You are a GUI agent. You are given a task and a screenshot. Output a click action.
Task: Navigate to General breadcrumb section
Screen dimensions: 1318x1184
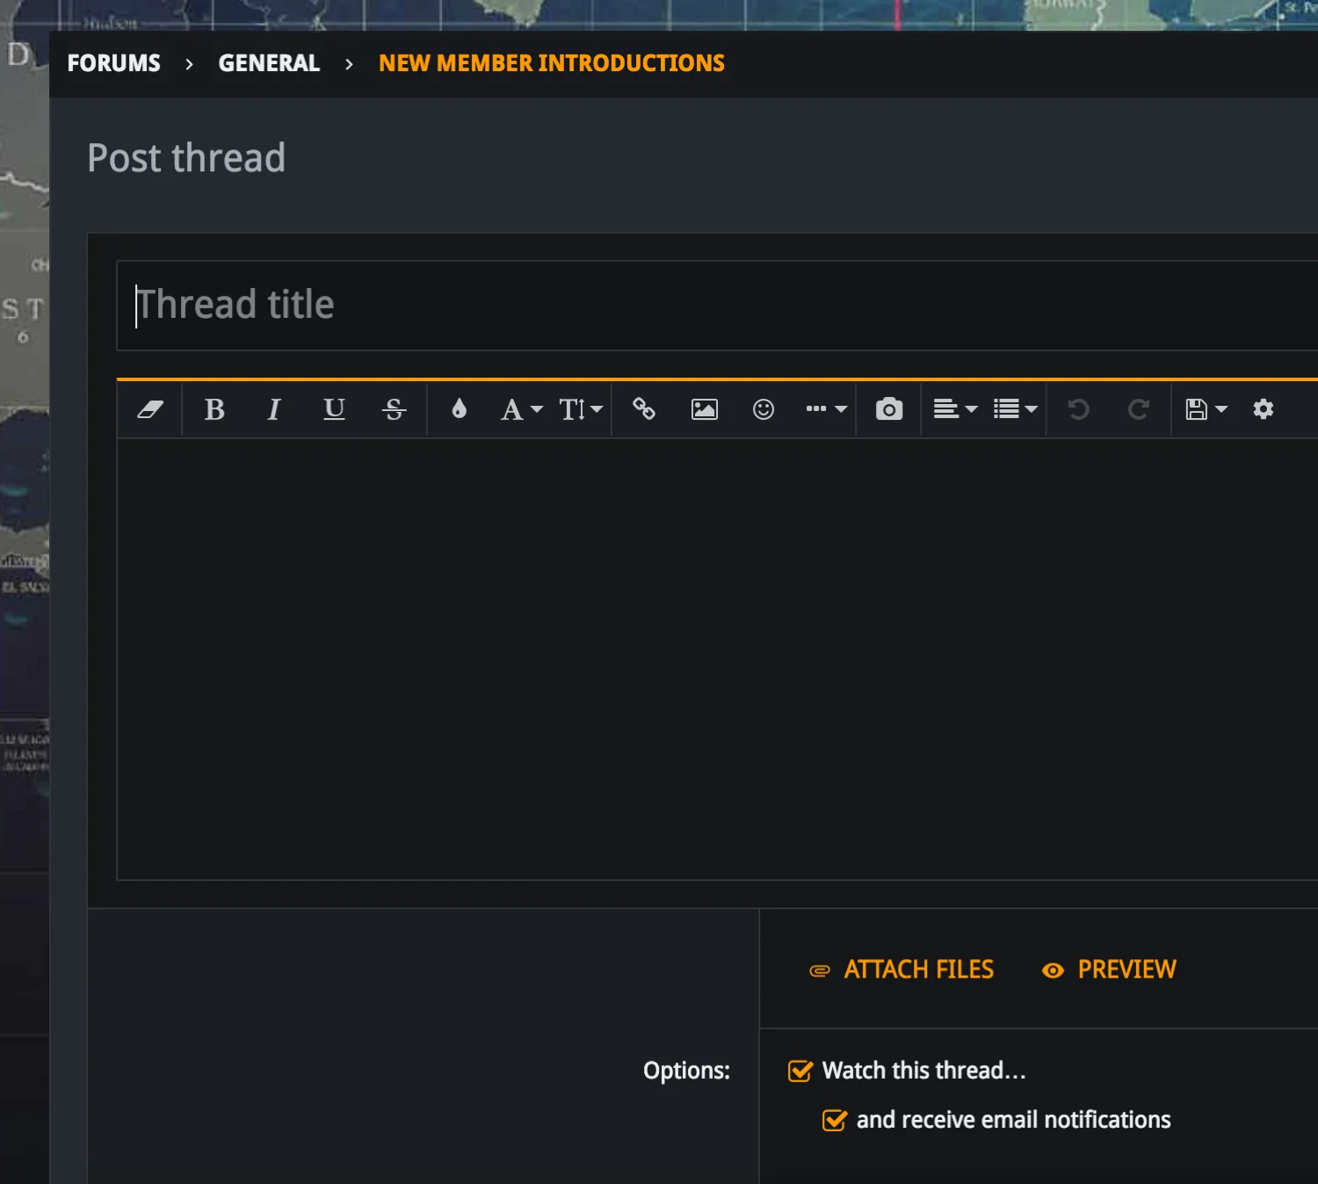pos(269,63)
